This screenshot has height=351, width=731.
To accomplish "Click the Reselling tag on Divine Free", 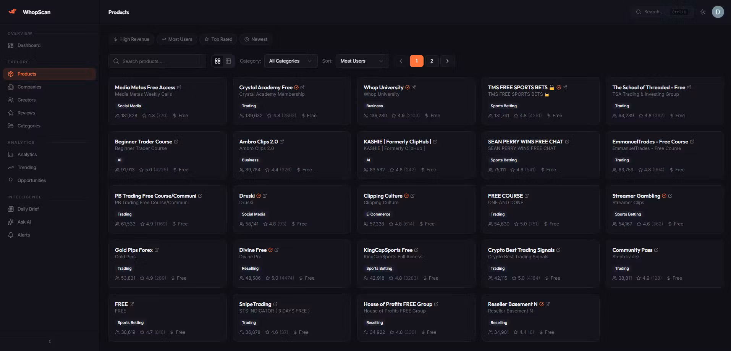I will [250, 269].
